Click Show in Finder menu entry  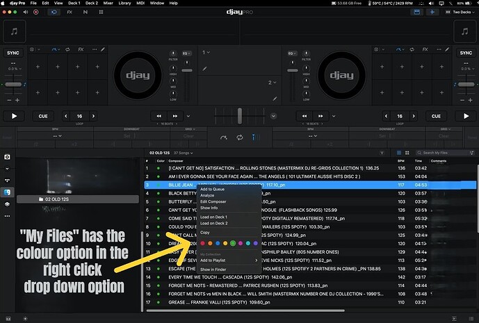point(229,270)
